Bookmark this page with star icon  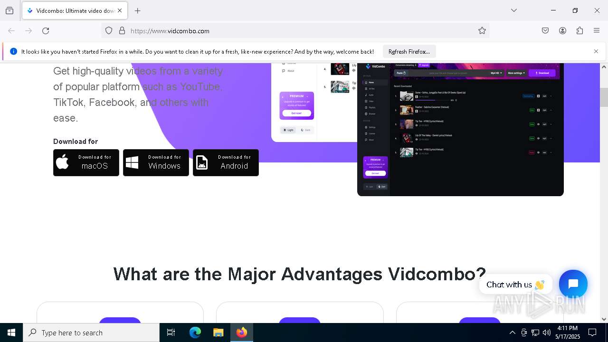(482, 31)
